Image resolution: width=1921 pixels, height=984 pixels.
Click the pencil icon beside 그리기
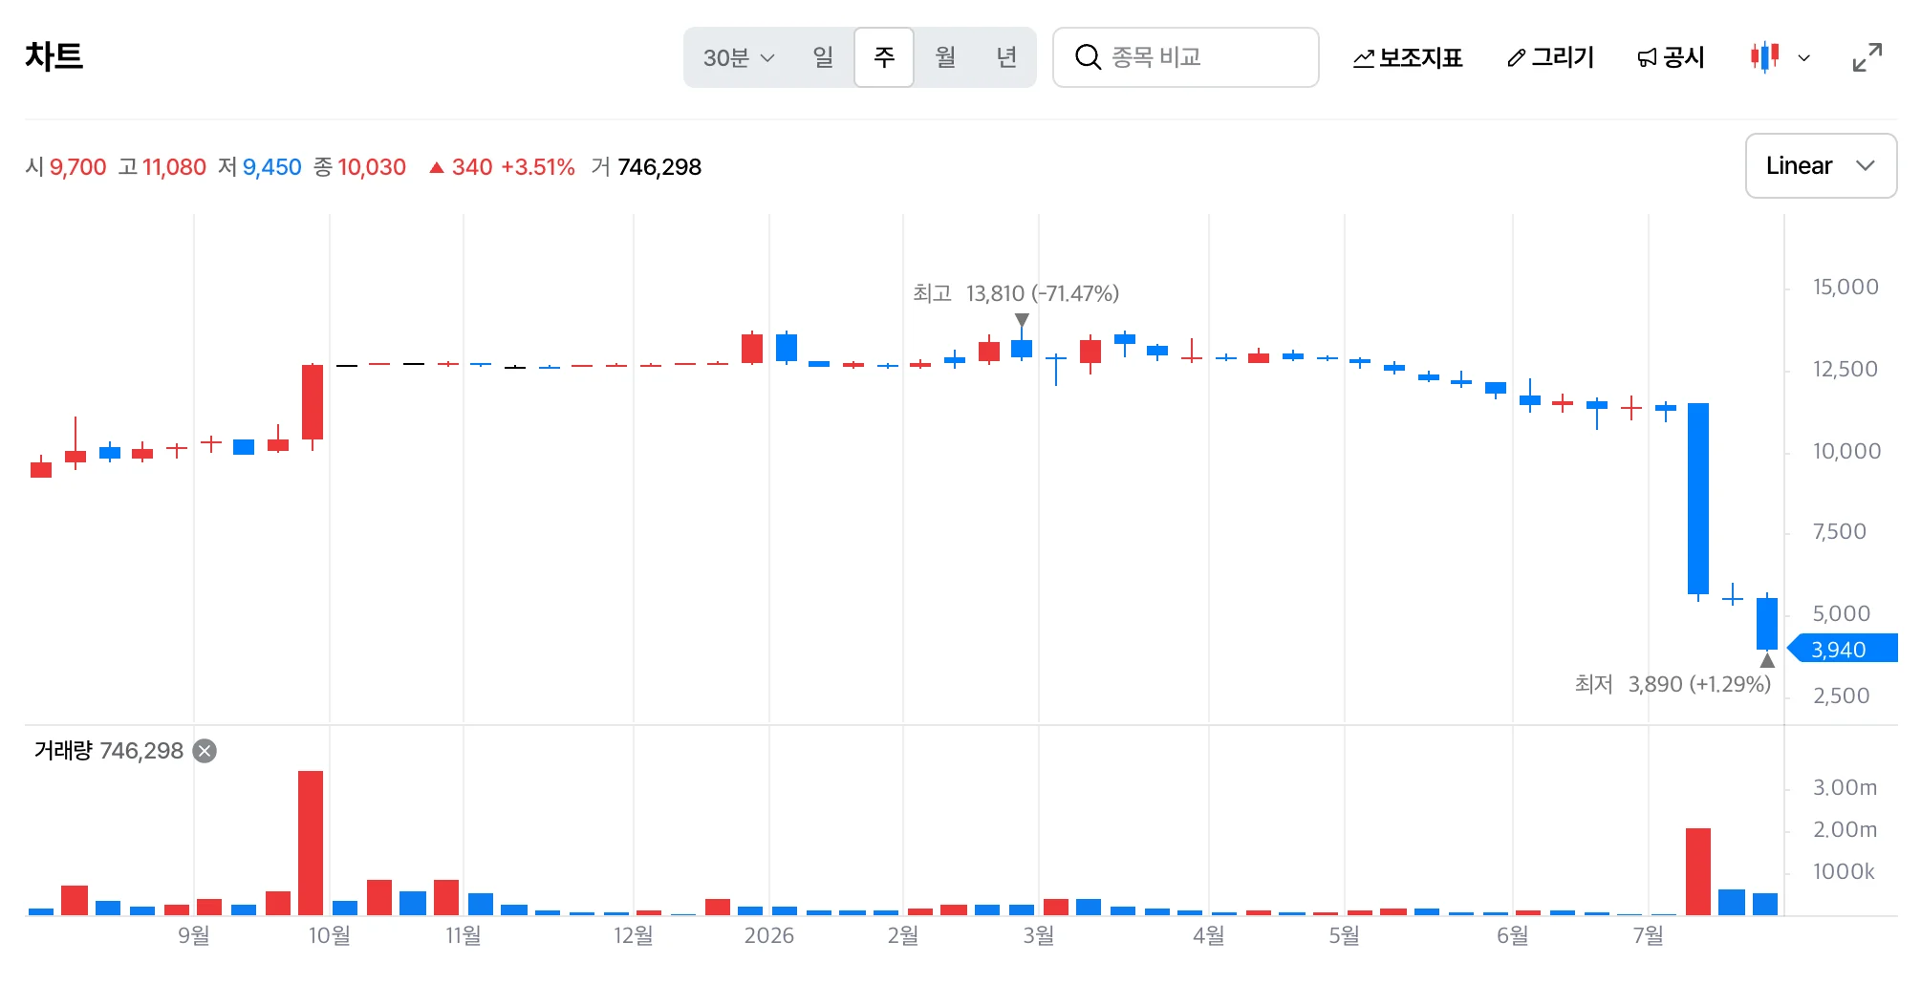click(x=1516, y=58)
